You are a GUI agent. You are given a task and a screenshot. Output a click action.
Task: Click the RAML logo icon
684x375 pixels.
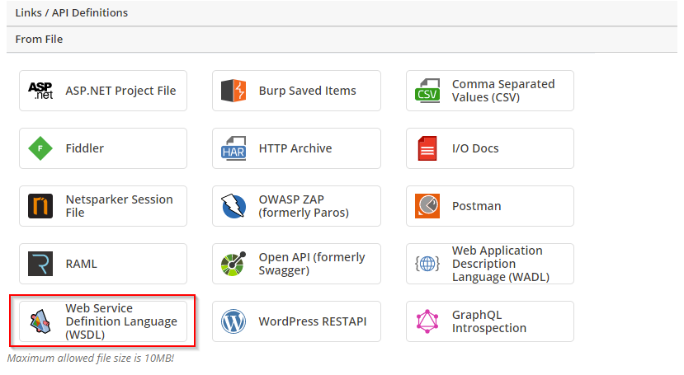point(40,264)
